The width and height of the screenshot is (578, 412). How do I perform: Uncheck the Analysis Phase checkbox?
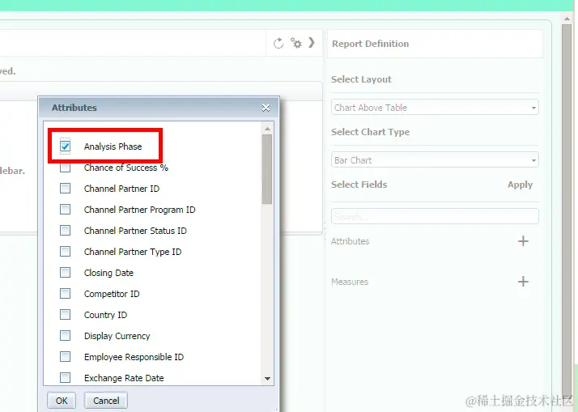(66, 147)
